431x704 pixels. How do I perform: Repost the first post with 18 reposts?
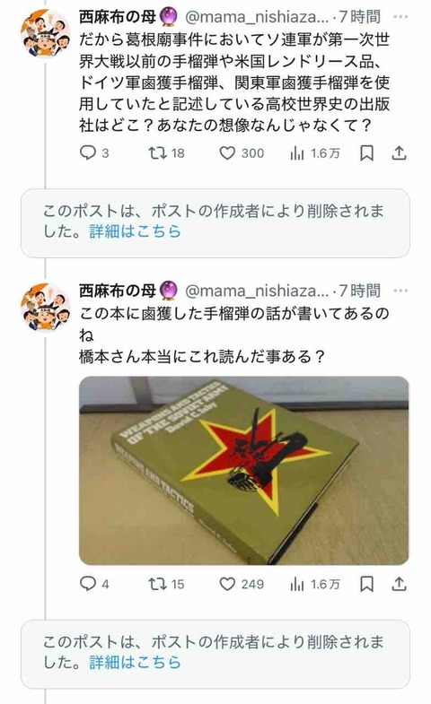coord(167,153)
